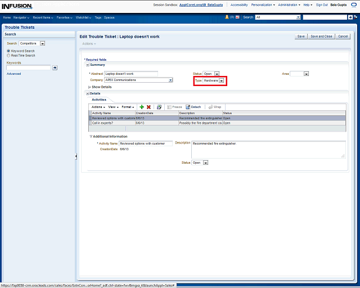
Task: Click the Abstract text field
Action: (x=131, y=74)
